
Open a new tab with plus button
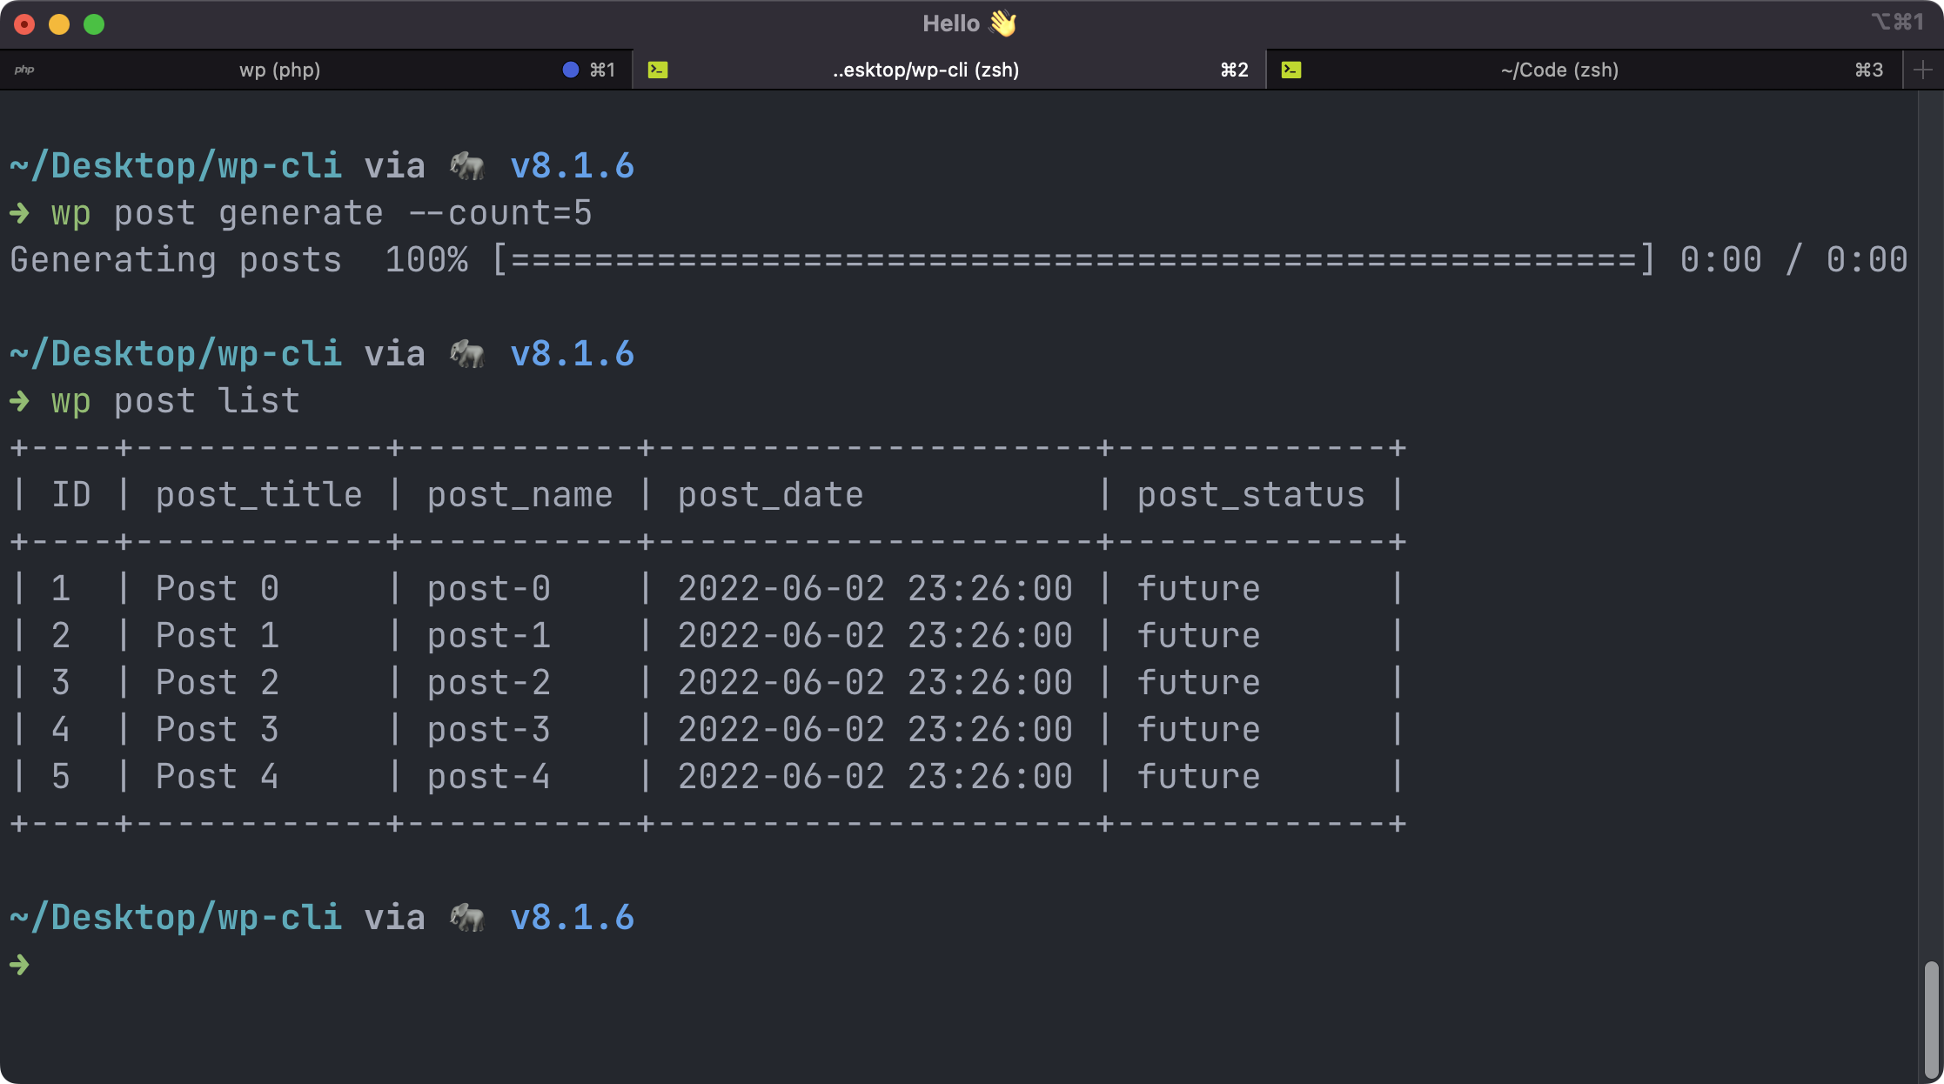point(1923,70)
